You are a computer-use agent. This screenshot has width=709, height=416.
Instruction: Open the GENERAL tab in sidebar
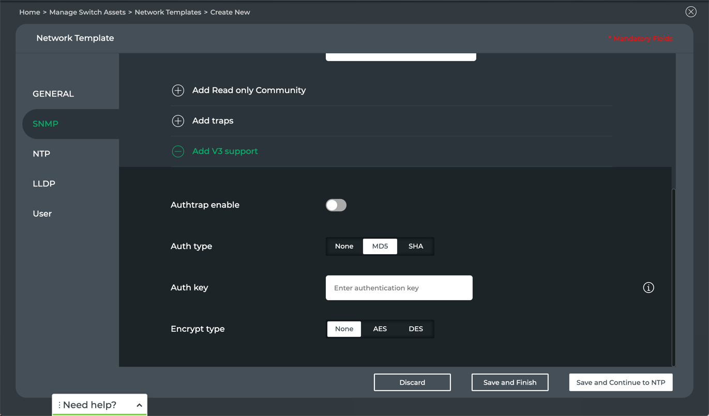pos(53,94)
